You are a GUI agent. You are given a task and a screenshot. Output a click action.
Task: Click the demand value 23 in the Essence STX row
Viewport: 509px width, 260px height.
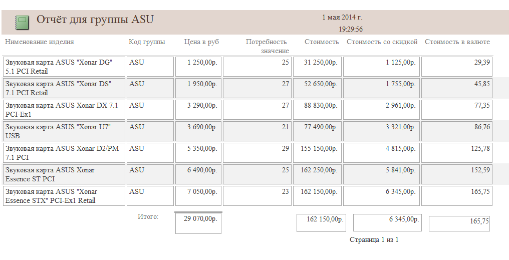pos(257,196)
